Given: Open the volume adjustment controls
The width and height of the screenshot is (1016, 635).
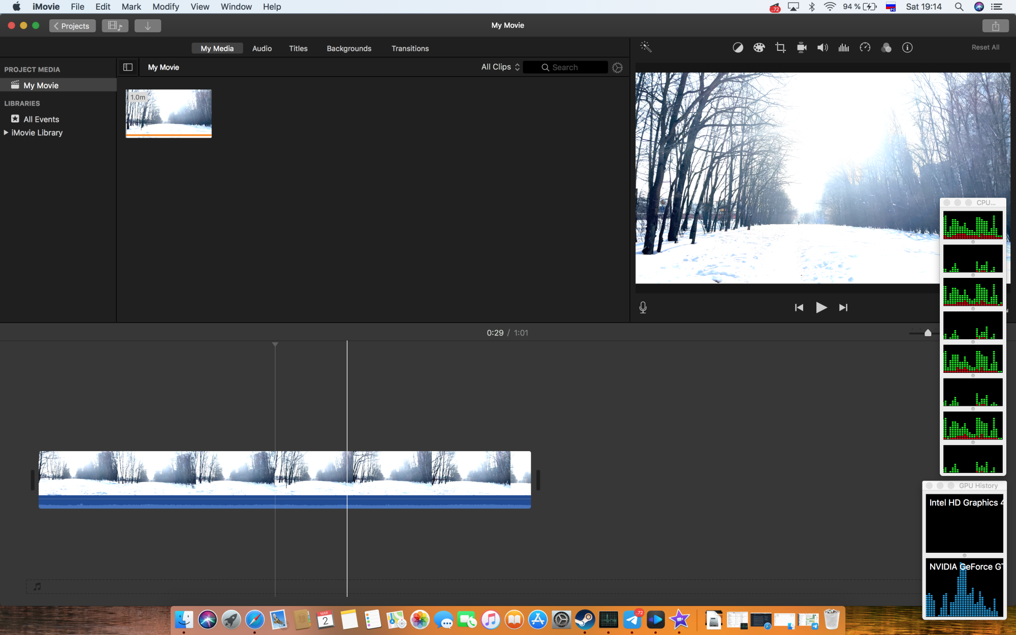Looking at the screenshot, I should click(822, 48).
